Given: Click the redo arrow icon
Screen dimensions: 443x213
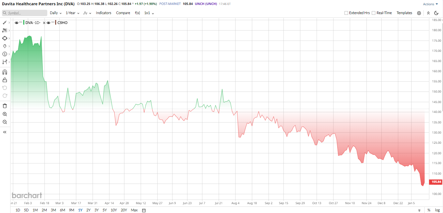Looking at the screenshot, I should pyautogui.click(x=5, y=96).
